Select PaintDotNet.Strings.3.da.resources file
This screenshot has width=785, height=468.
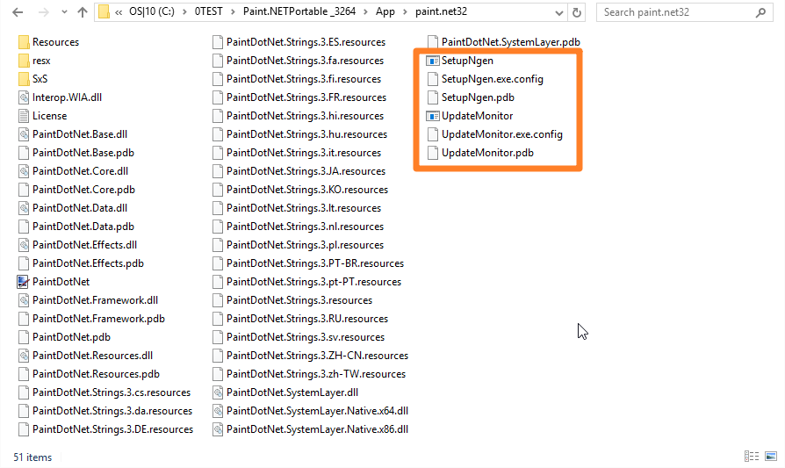112,411
